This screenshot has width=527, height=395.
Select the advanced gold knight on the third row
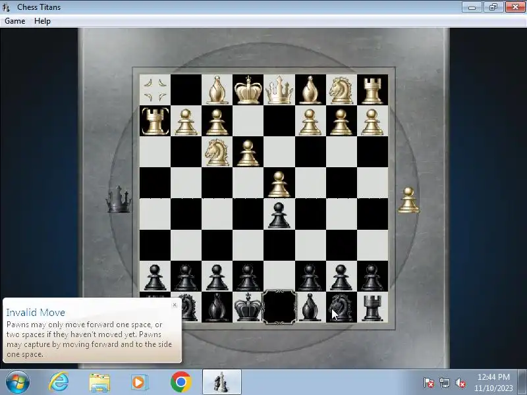[217, 153]
